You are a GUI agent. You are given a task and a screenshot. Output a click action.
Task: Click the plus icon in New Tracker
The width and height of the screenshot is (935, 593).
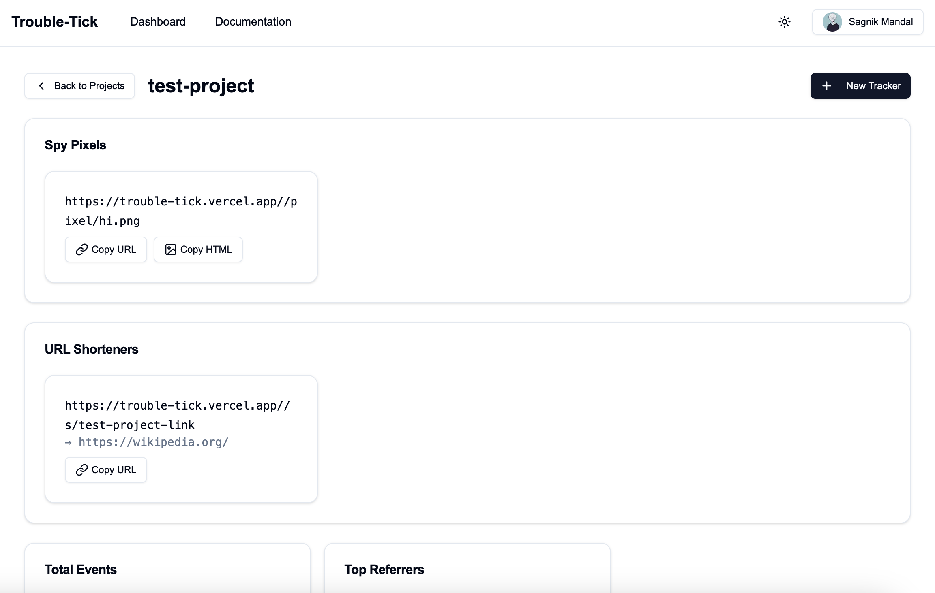pos(826,86)
